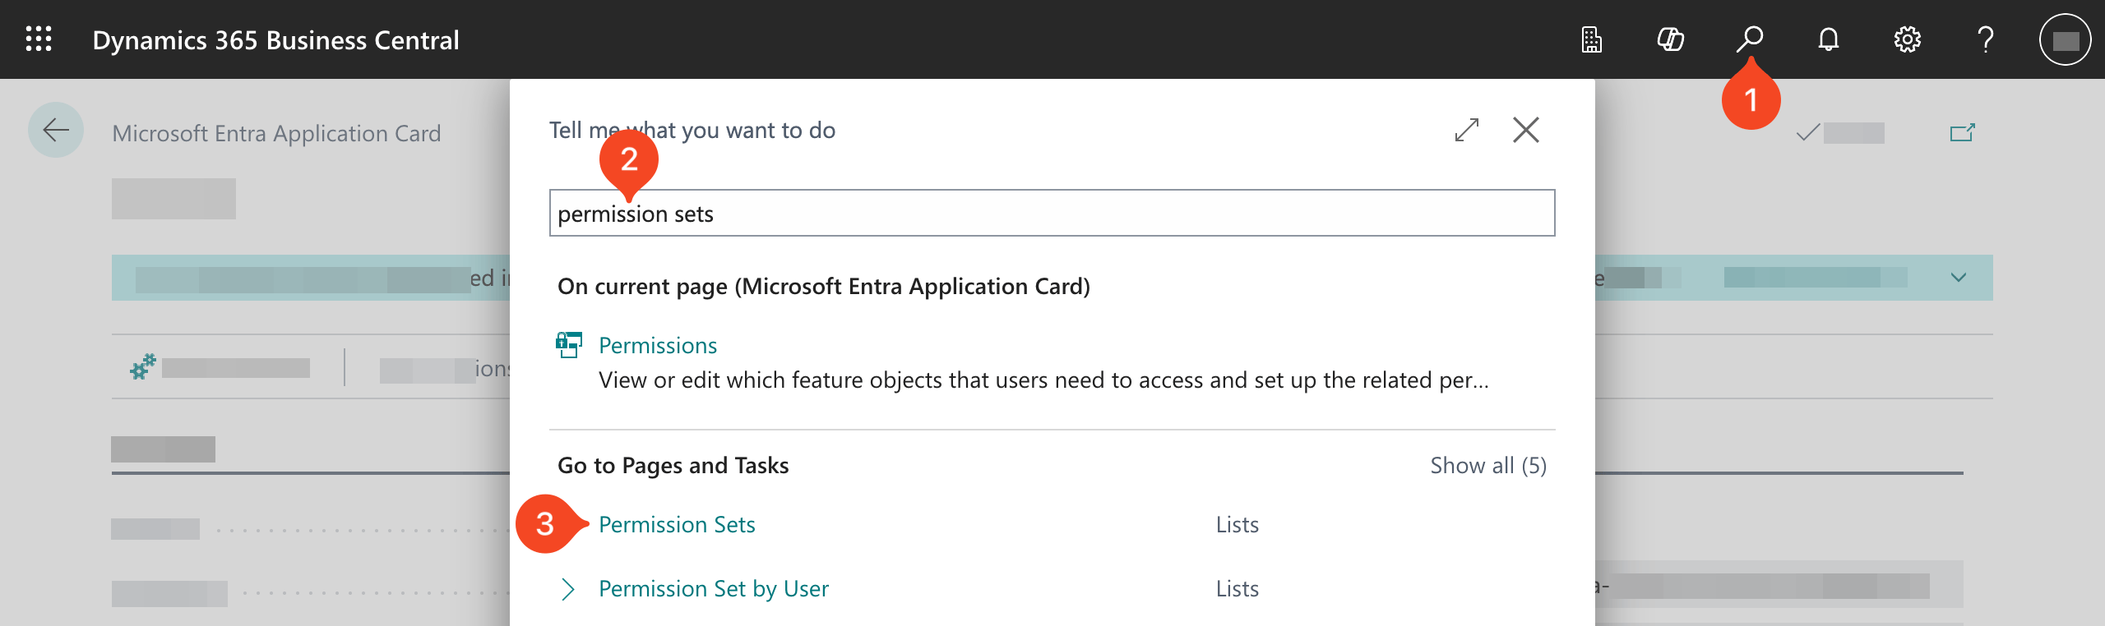The height and width of the screenshot is (626, 2105).
Task: Expand the Tell Me dialog
Action: (1467, 130)
